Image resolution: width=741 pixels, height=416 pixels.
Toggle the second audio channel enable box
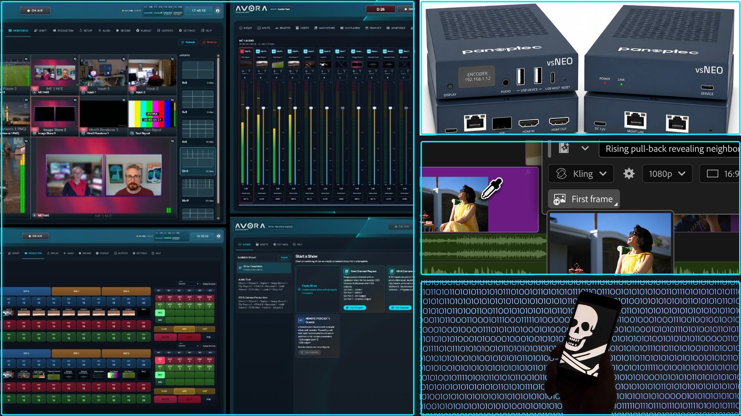pos(258,51)
